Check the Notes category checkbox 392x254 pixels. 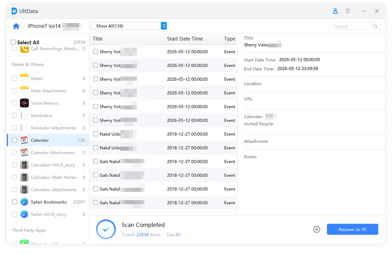point(14,78)
